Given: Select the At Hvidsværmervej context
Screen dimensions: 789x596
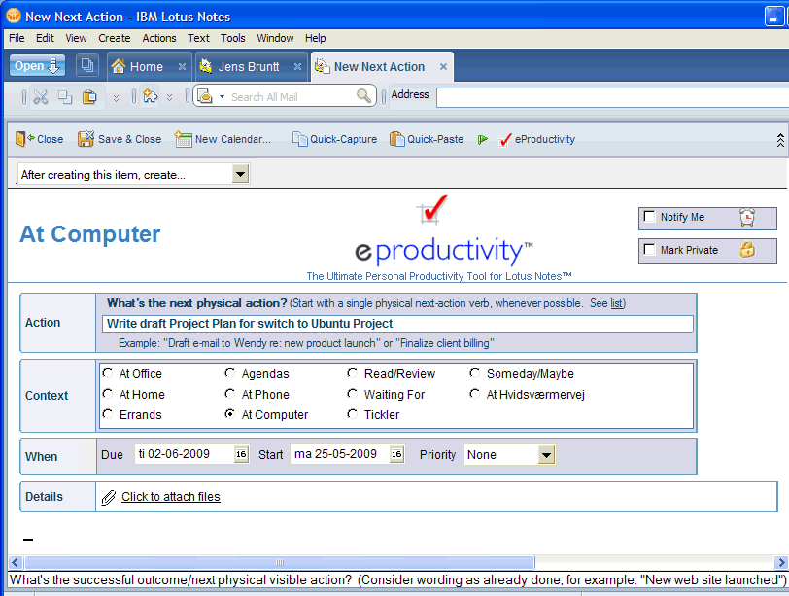Looking at the screenshot, I should click(x=474, y=393).
